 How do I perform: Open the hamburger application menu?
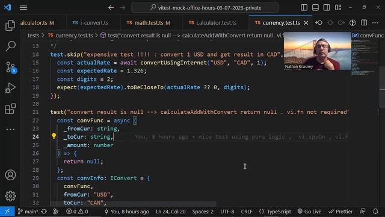click(x=23, y=8)
